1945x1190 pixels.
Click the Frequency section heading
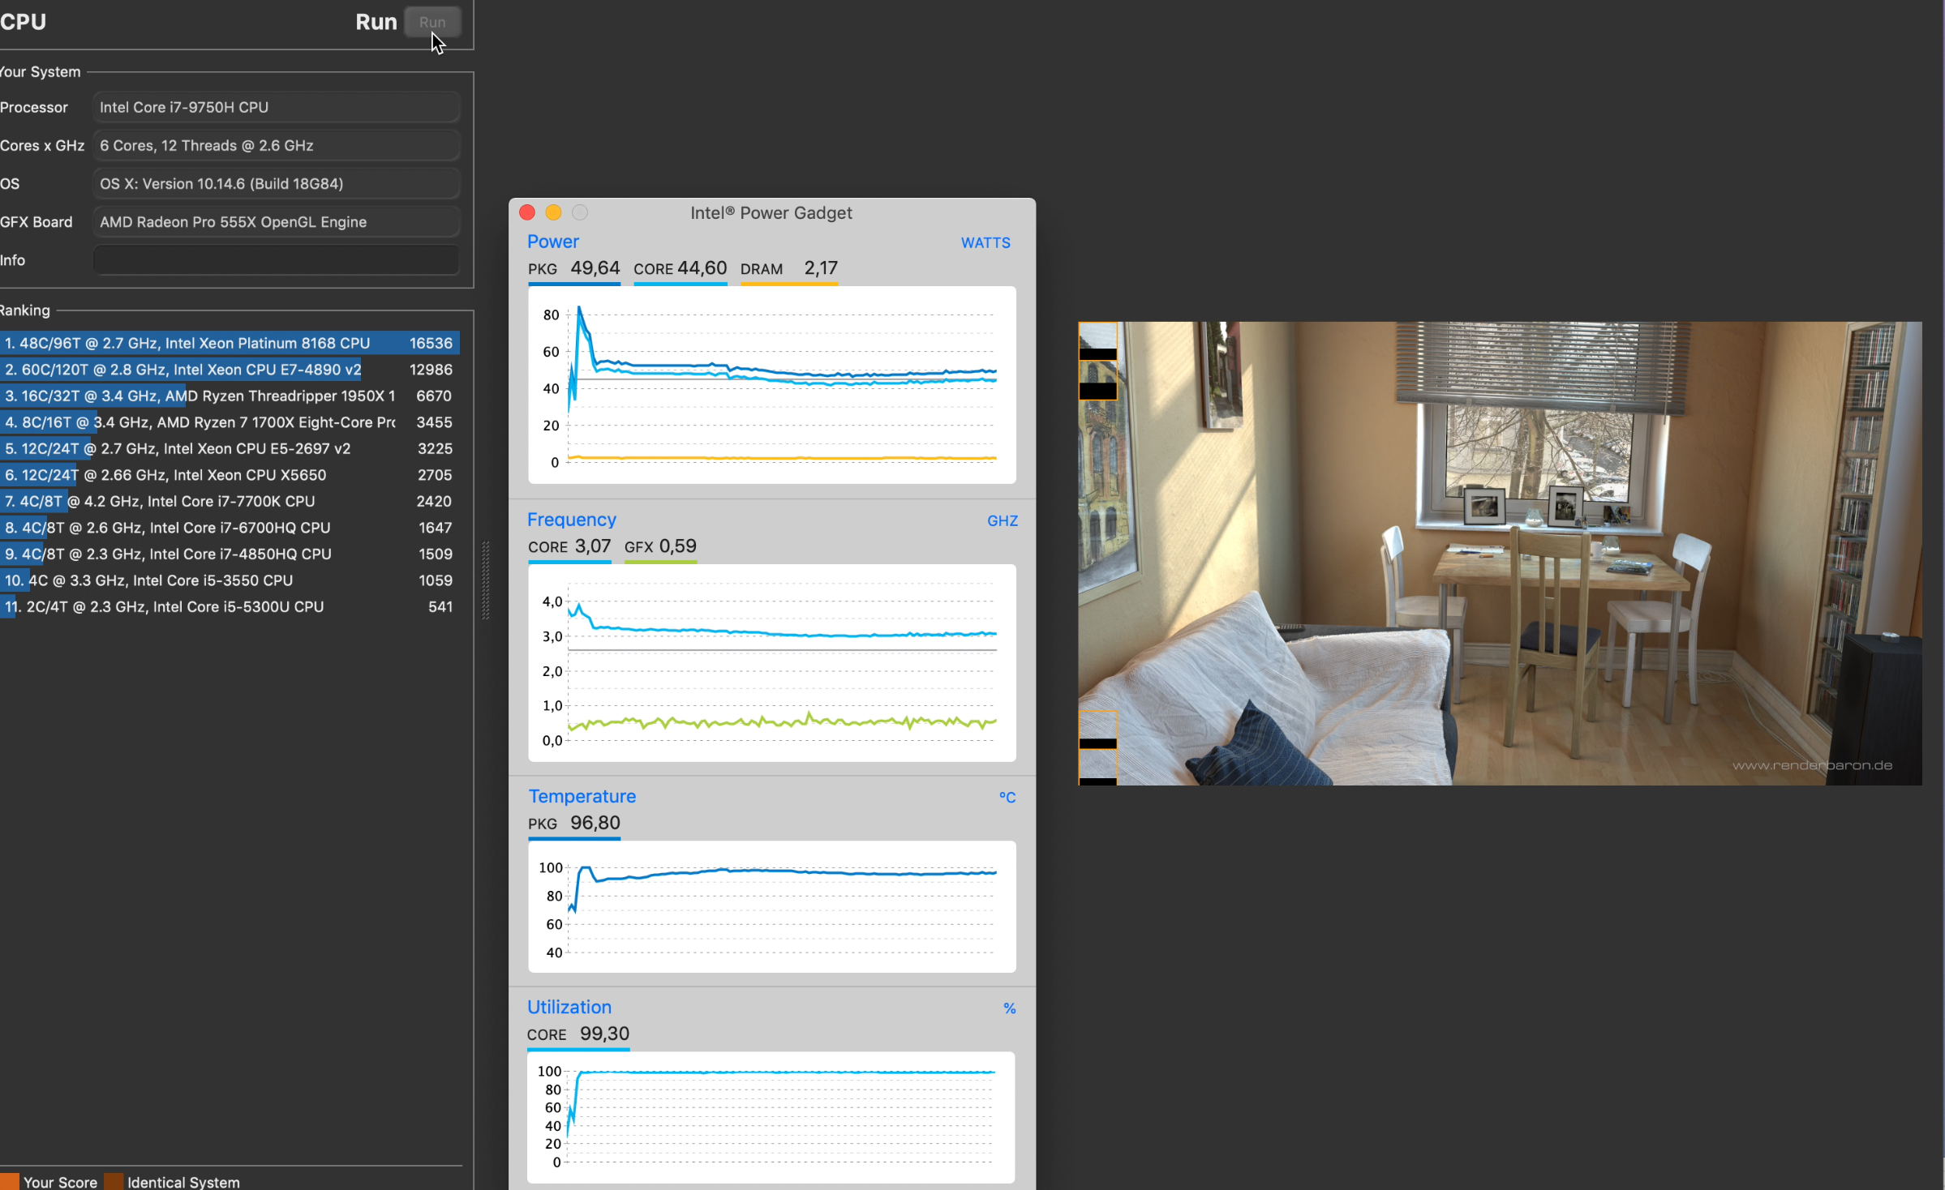[572, 520]
